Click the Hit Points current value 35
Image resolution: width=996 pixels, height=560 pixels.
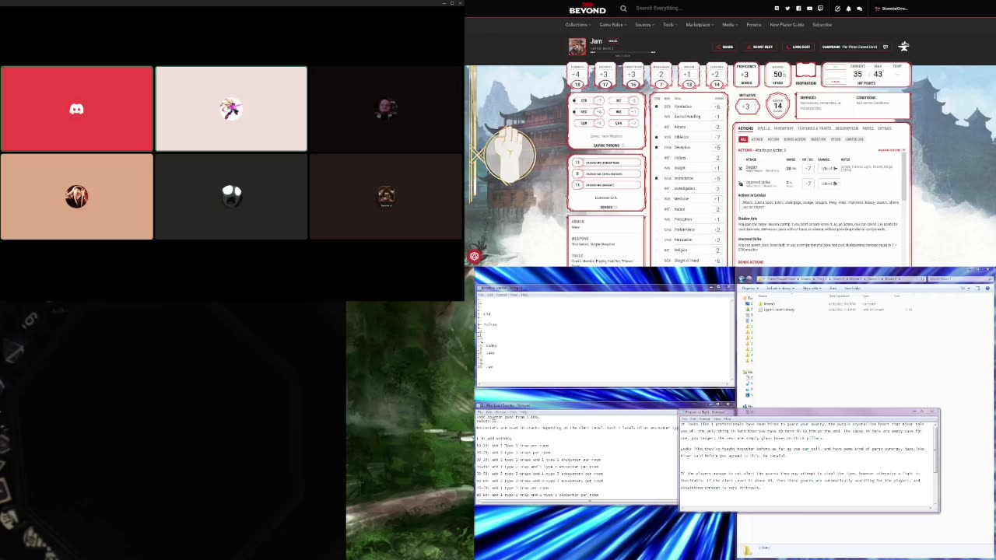857,75
